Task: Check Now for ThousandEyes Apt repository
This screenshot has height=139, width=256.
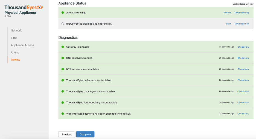Action: click(243, 103)
